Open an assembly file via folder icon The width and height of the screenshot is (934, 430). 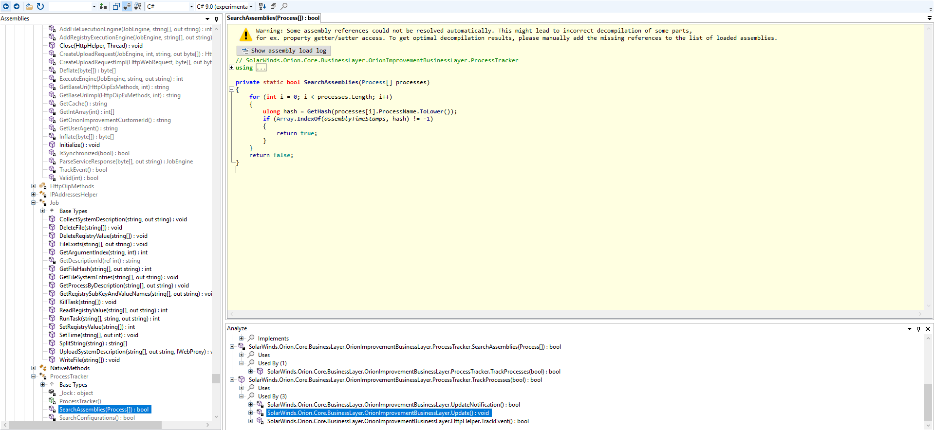[x=29, y=6]
